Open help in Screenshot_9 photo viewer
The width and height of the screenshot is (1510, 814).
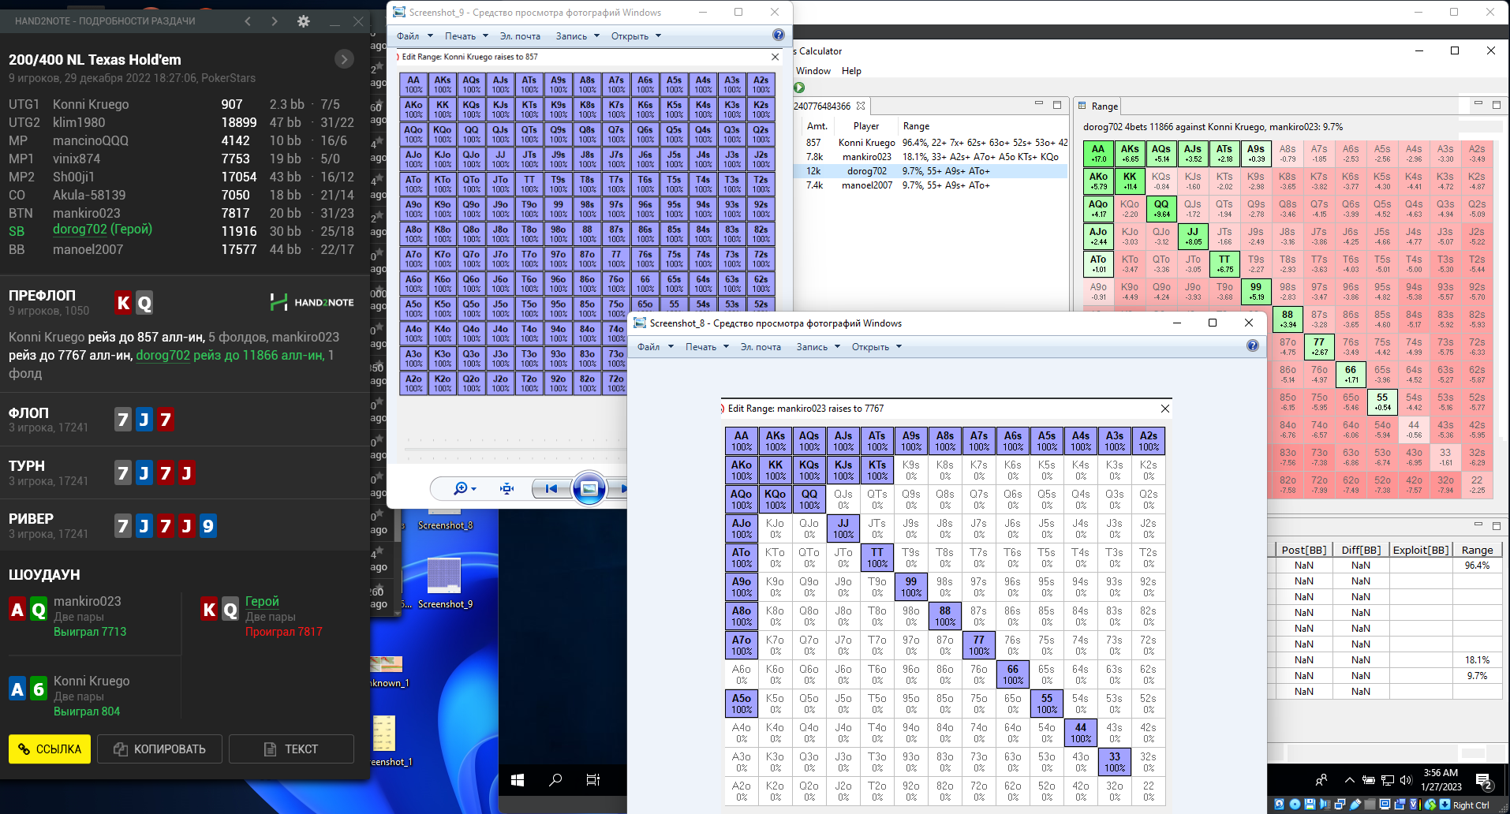point(779,35)
